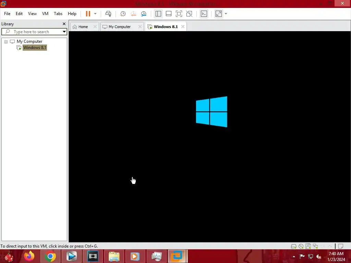Open the orange media player taskbar icon
351x263 pixels.
135,256
